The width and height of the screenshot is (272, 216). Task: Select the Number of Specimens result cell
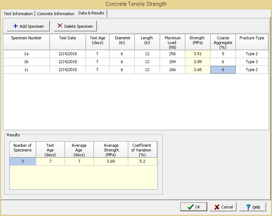(22, 162)
